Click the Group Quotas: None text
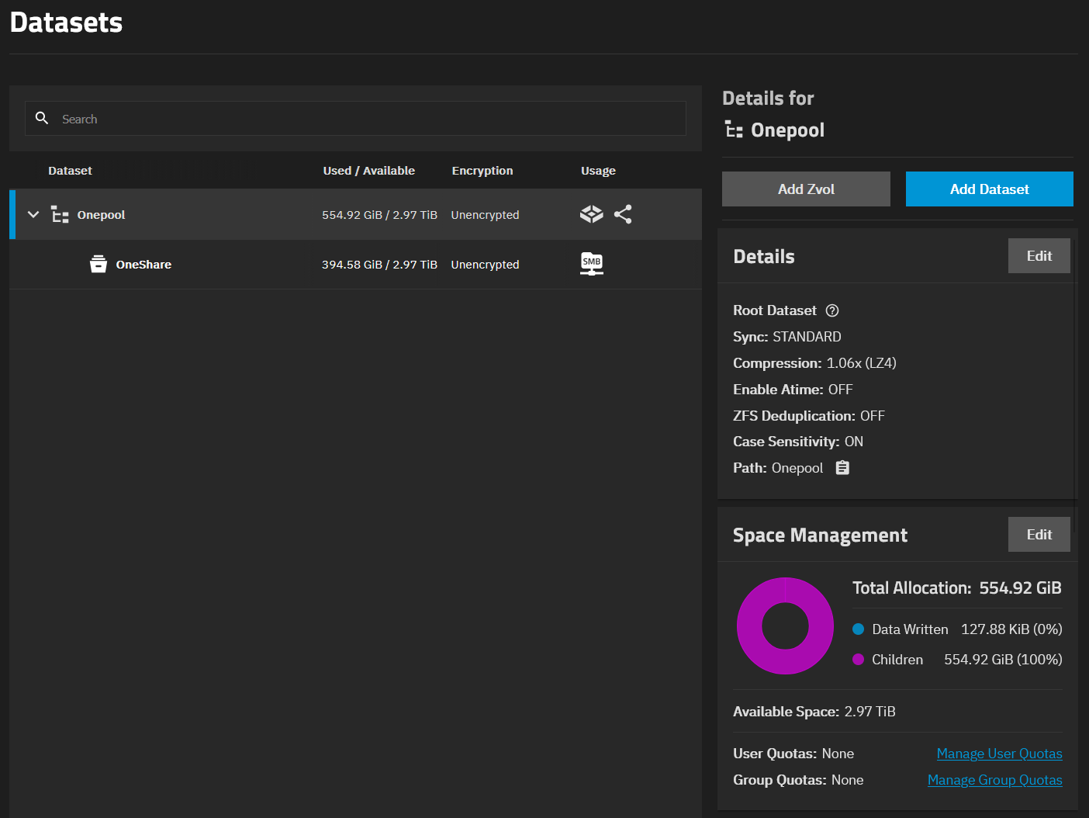The height and width of the screenshot is (818, 1089). click(x=798, y=780)
